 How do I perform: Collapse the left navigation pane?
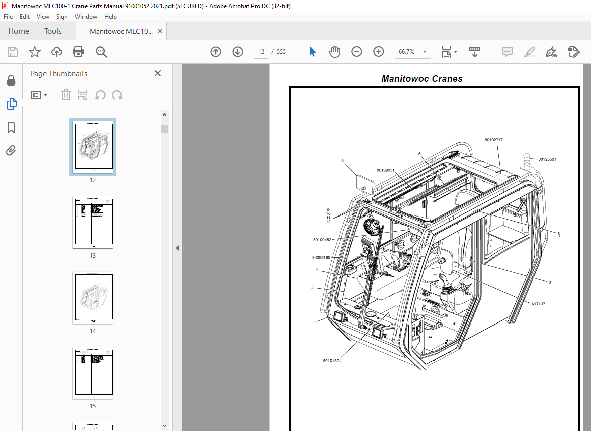tap(177, 248)
